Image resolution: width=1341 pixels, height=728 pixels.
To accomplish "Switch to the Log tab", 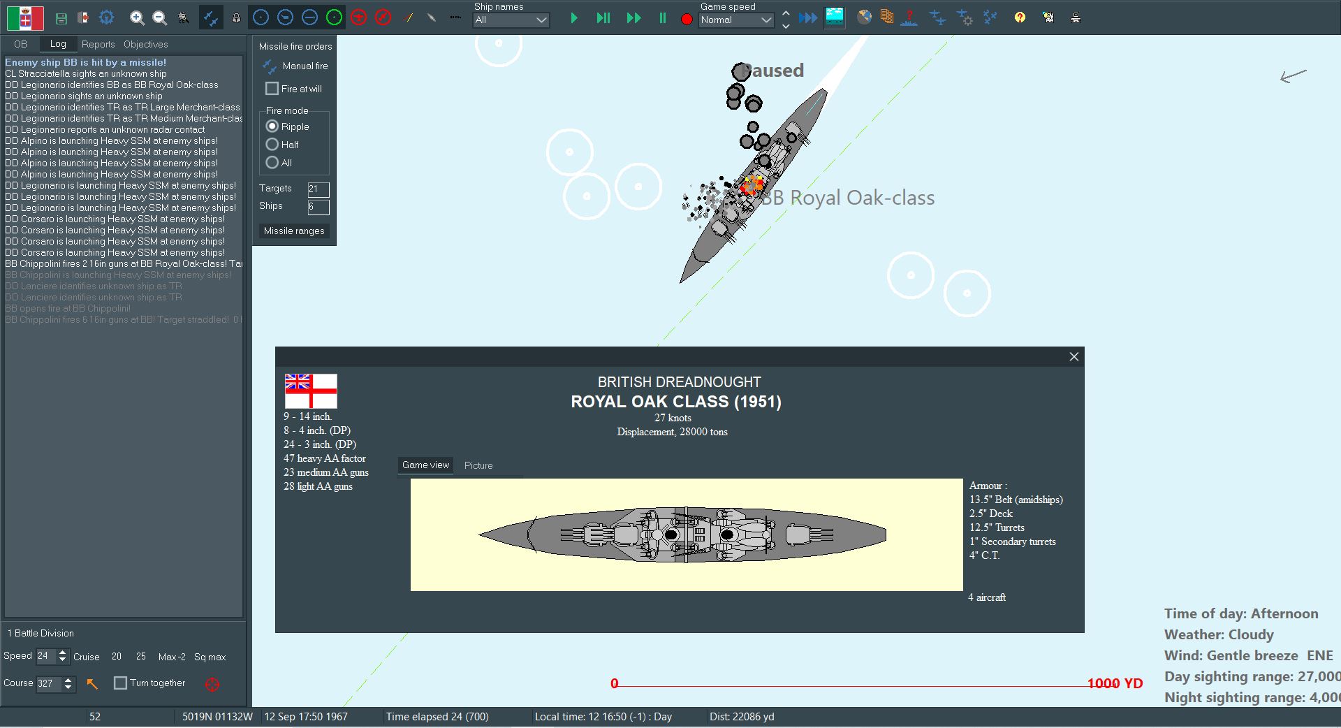I will coord(58,44).
